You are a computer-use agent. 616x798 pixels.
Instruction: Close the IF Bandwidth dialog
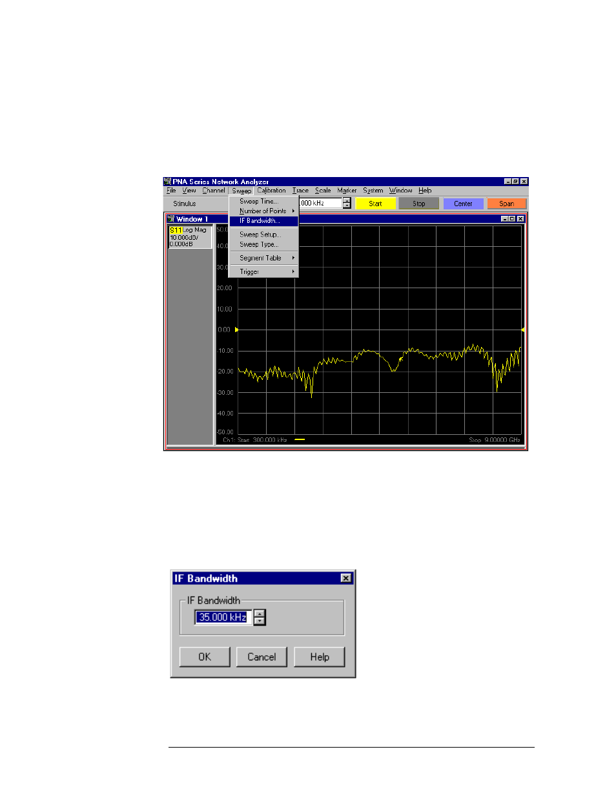346,578
